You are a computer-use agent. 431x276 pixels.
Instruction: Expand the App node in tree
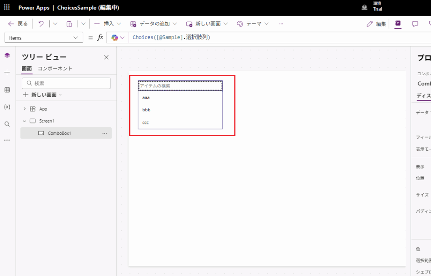point(24,109)
